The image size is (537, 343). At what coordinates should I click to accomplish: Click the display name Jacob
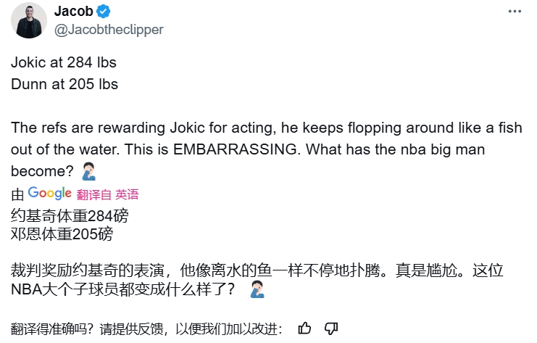tap(74, 12)
